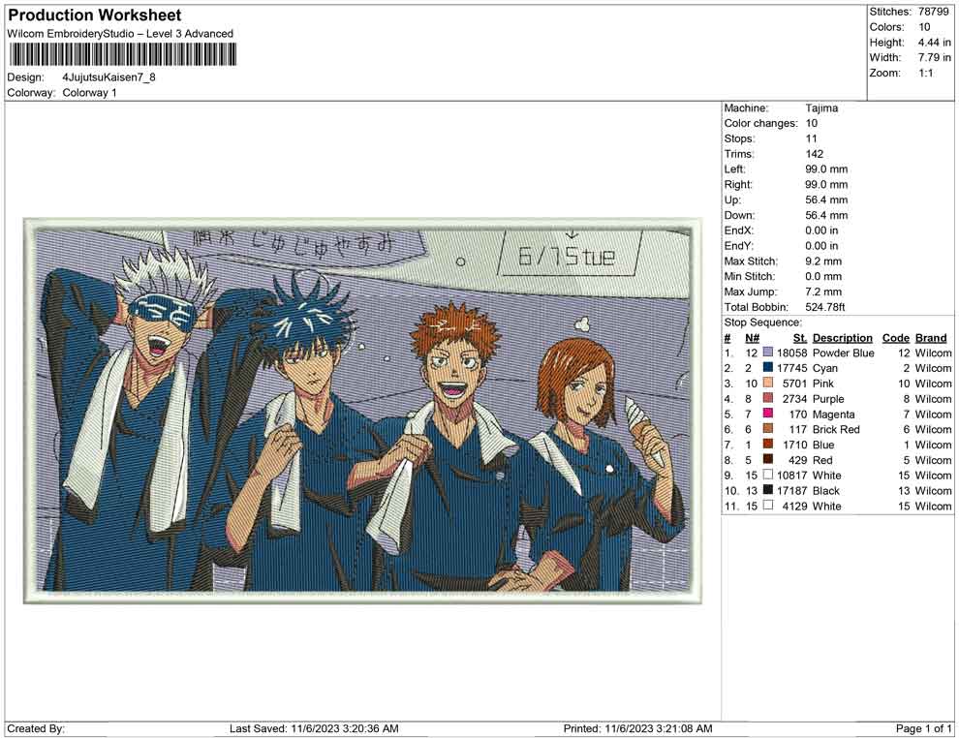This screenshot has height=738, width=959.
Task: Click the Wilcom EmbroideryStudio subtitle
Action: [120, 34]
